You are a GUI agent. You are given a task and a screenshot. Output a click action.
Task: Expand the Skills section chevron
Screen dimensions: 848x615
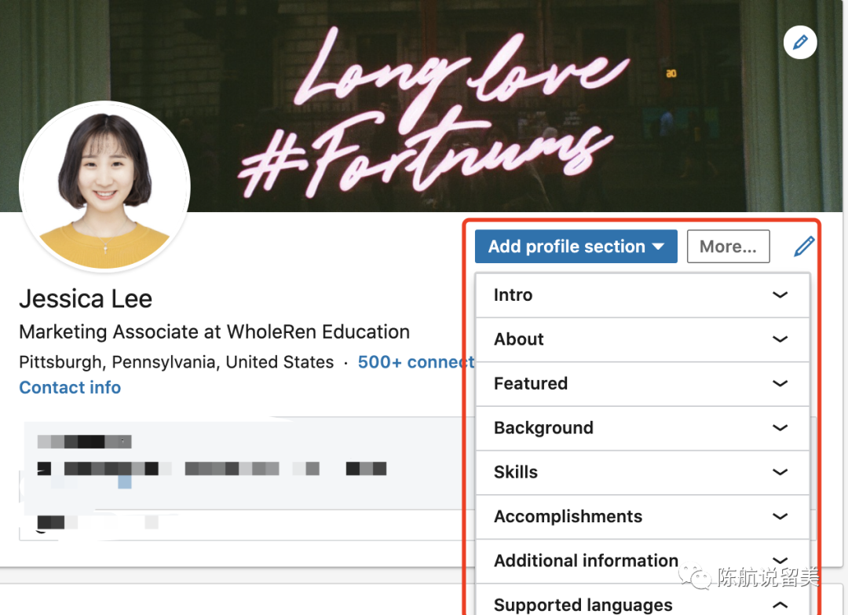click(780, 472)
